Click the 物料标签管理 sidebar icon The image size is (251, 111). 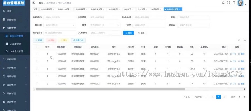(7, 36)
